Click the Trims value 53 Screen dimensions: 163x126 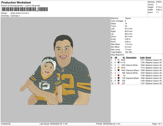point(126,26)
